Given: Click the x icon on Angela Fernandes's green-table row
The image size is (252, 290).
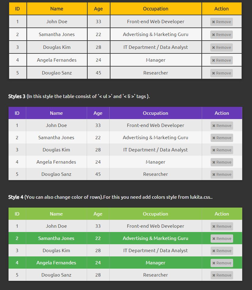Looking at the screenshot, I should pos(214,263).
